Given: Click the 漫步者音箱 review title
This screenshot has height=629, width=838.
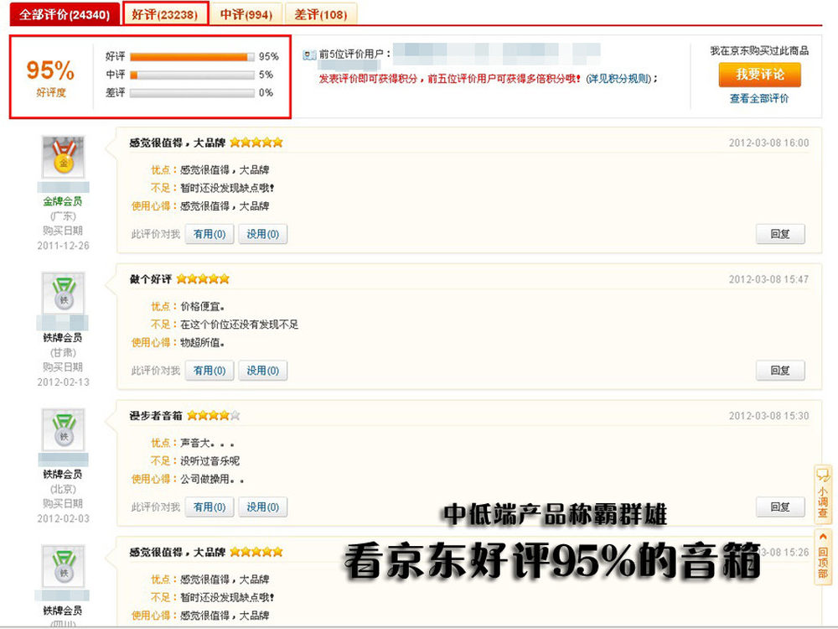Looking at the screenshot, I should 156,416.
